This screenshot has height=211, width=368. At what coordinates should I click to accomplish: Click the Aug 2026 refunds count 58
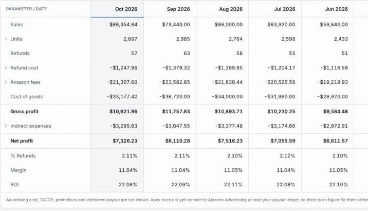click(x=240, y=54)
